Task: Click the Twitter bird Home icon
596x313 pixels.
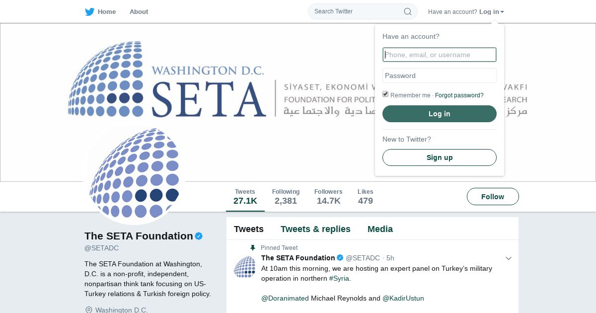Action: [x=89, y=12]
